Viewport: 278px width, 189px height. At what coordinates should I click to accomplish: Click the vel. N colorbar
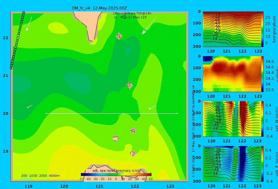coord(262,119)
